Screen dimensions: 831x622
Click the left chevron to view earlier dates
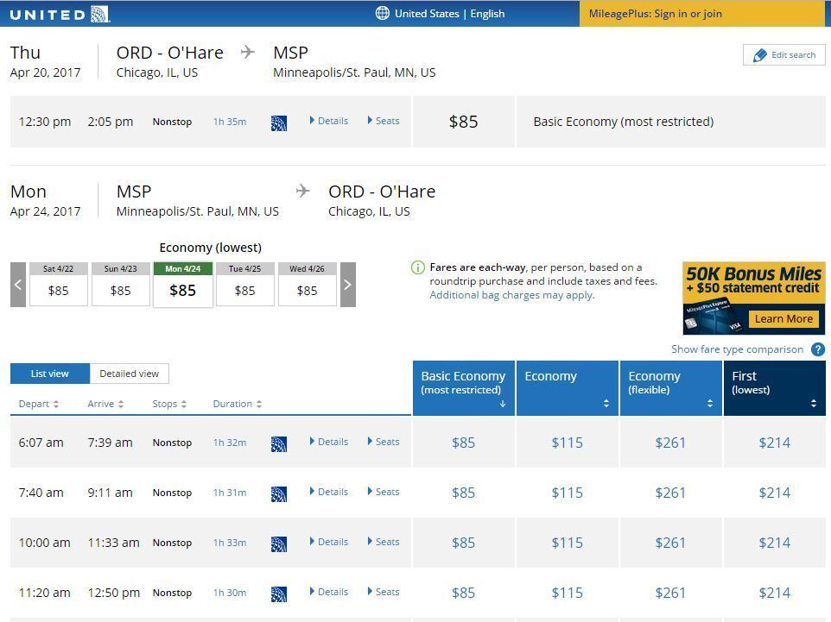(18, 285)
